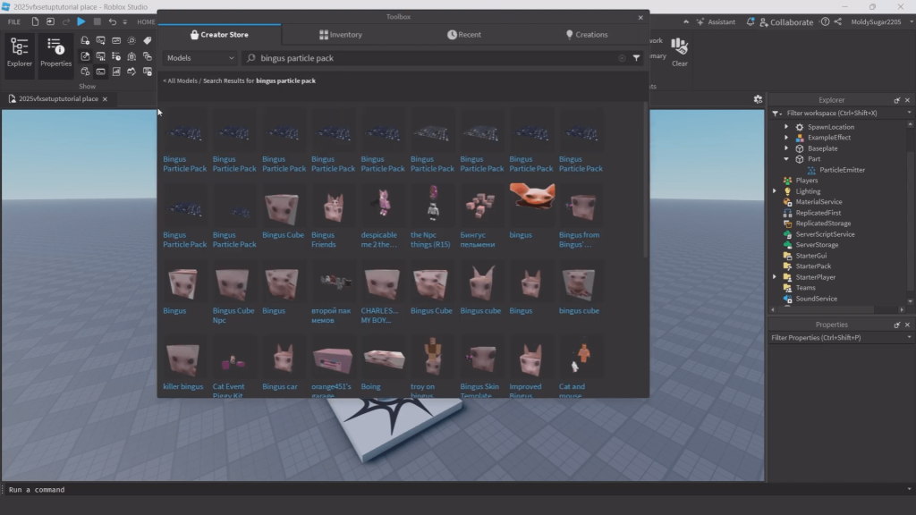916x515 pixels.
Task: Select ReplicatedStorage in the Explorer
Action: point(823,223)
